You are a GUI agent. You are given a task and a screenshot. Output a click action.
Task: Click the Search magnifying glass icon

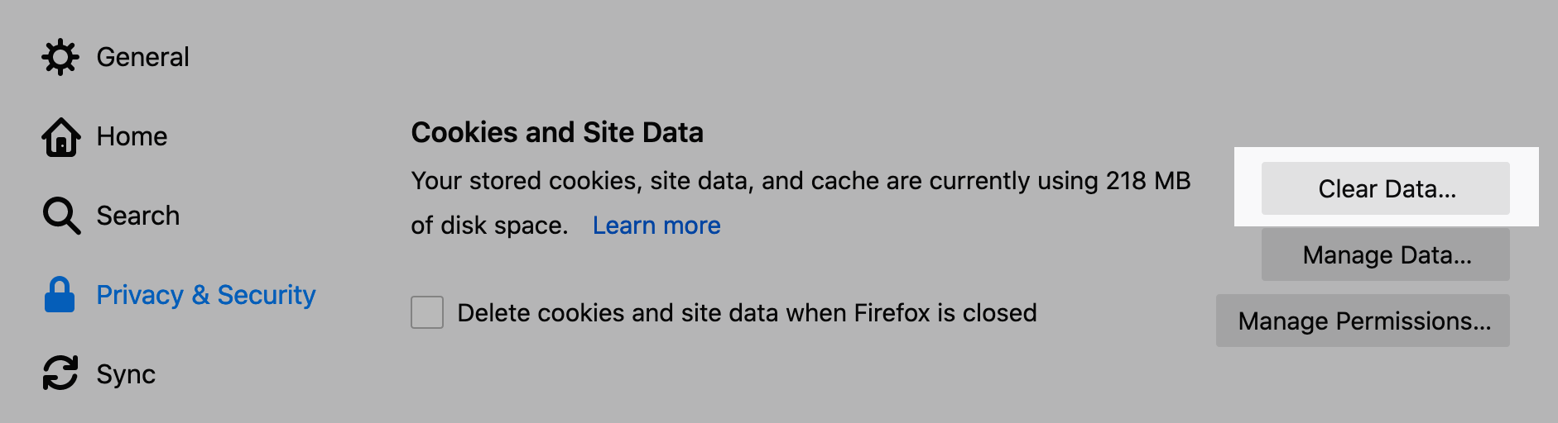click(x=61, y=216)
